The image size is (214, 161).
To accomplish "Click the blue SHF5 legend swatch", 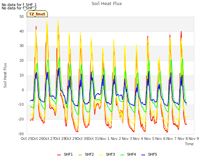I will coord(143,155).
